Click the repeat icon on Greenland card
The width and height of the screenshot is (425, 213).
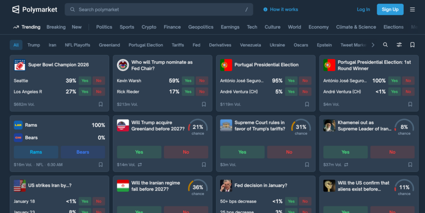[140, 165]
